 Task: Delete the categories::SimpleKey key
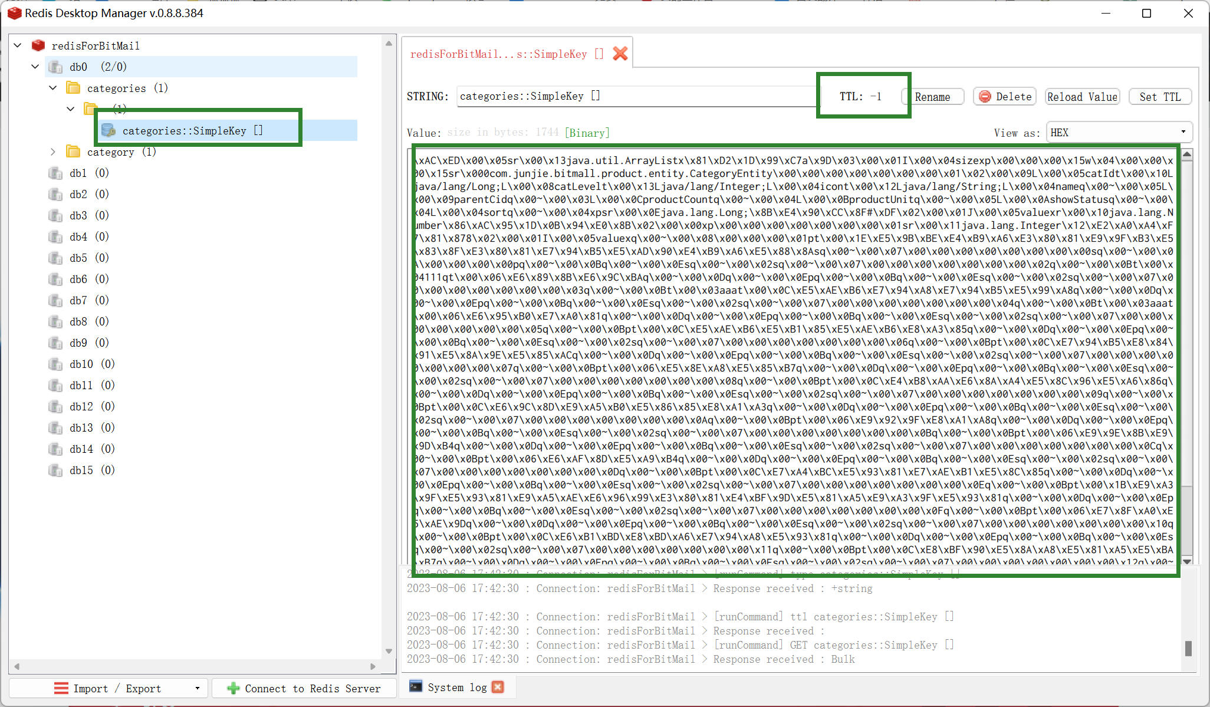tap(1005, 97)
